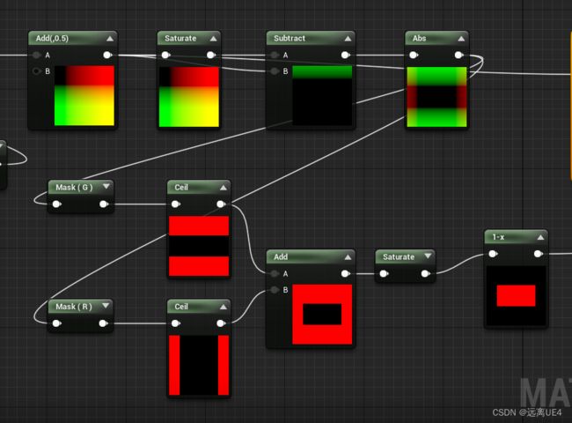Screen dimensions: 572x423
Task: Click the Subtract green band preview
Action: pos(322,95)
